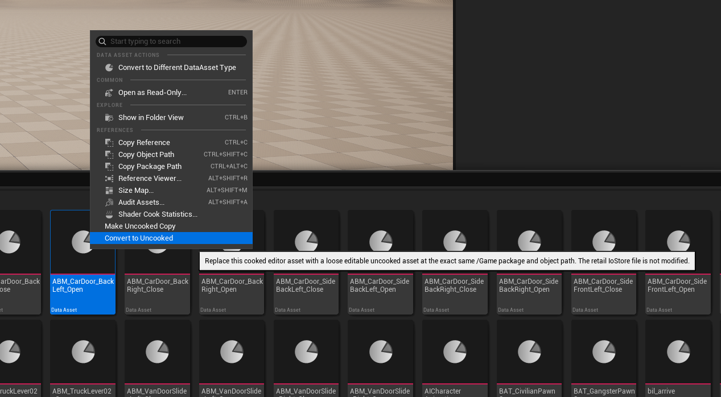Viewport: 721px width, 397px height.
Task: Select ABM_TruckLever02 asset tile
Action: [83, 358]
